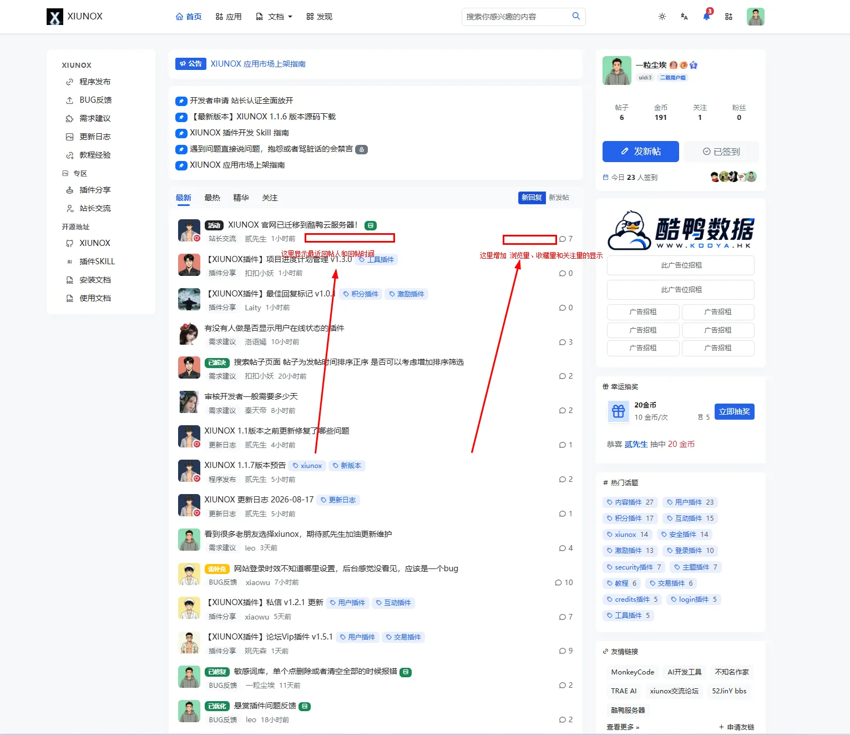Open 使用文档 in the sidebar
Viewport: 850px width, 735px height.
coord(95,298)
